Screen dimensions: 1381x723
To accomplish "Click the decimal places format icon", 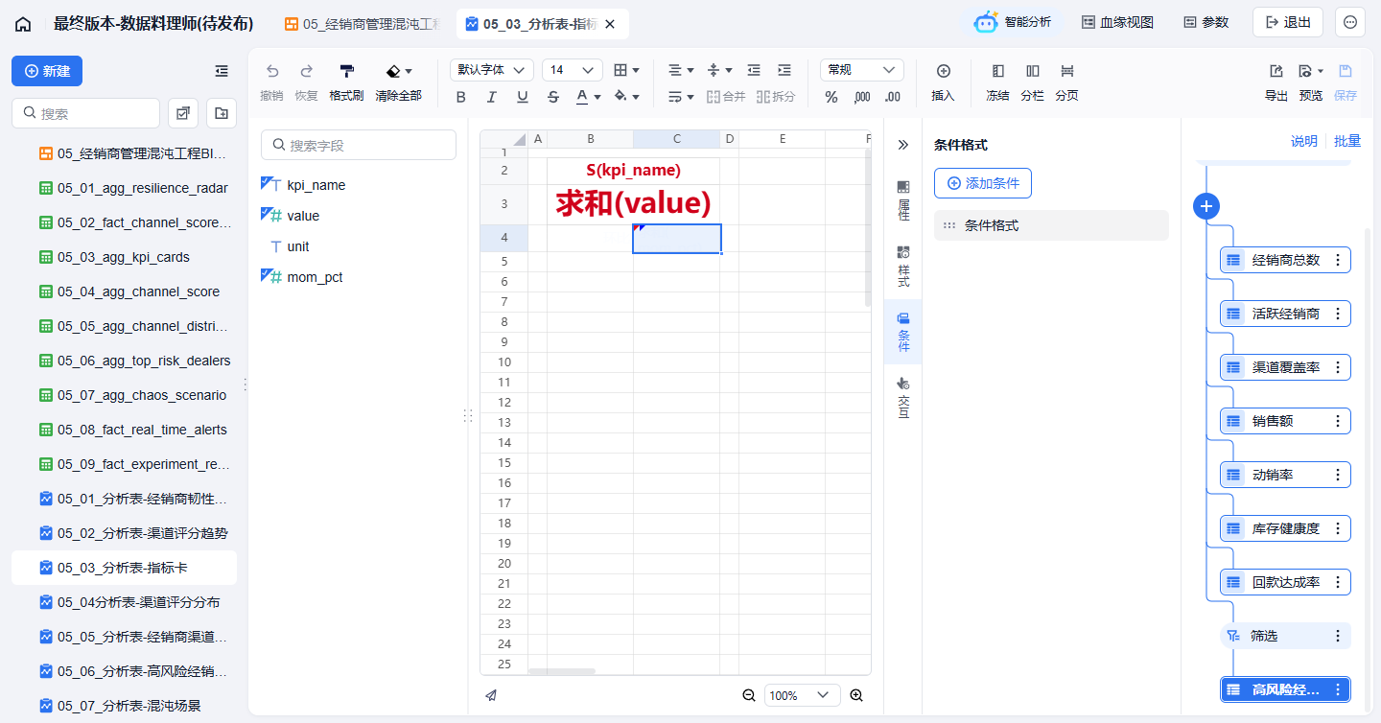I will point(893,97).
